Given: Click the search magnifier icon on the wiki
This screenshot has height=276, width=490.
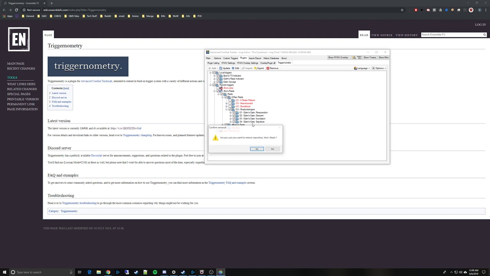Looking at the screenshot, I should pyautogui.click(x=484, y=35).
